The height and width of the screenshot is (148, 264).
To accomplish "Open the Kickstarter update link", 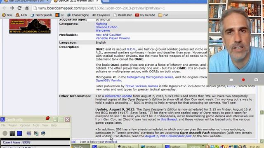I will coord(118,96).
